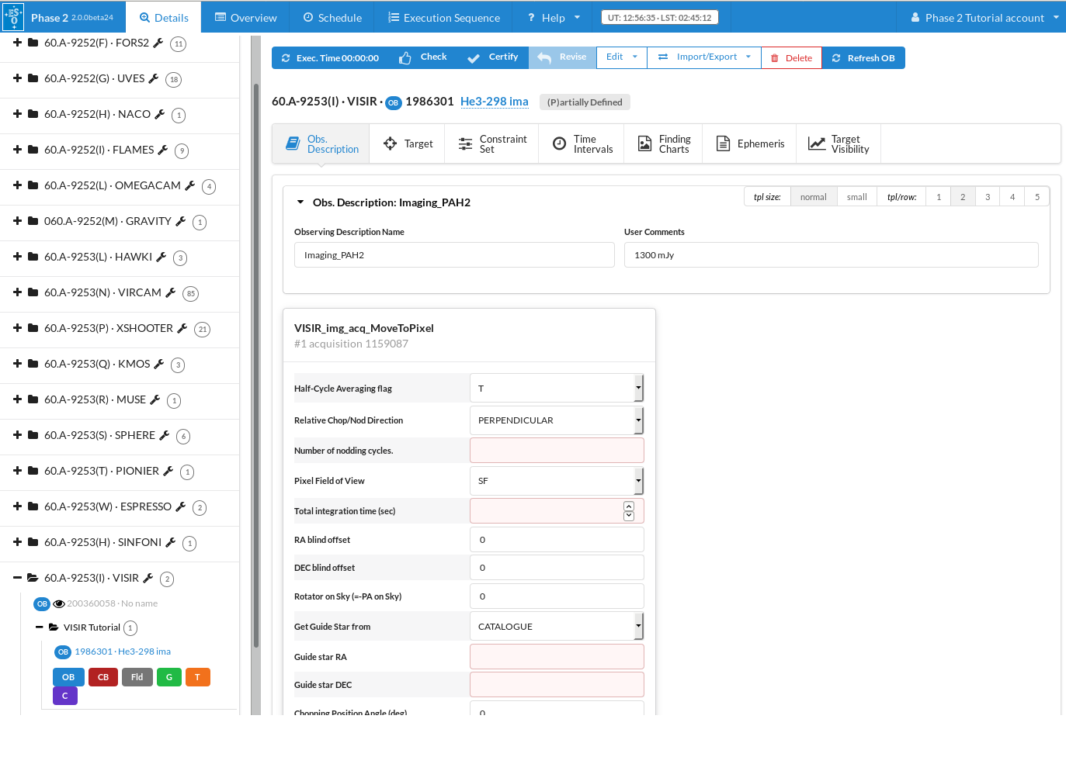
Task: Expand the 60.A-9253(N) VIRCAM folder
Action: (17, 292)
